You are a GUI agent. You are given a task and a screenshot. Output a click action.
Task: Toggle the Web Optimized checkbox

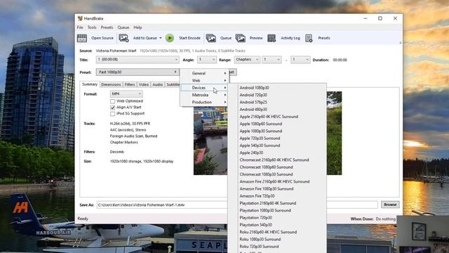click(112, 101)
